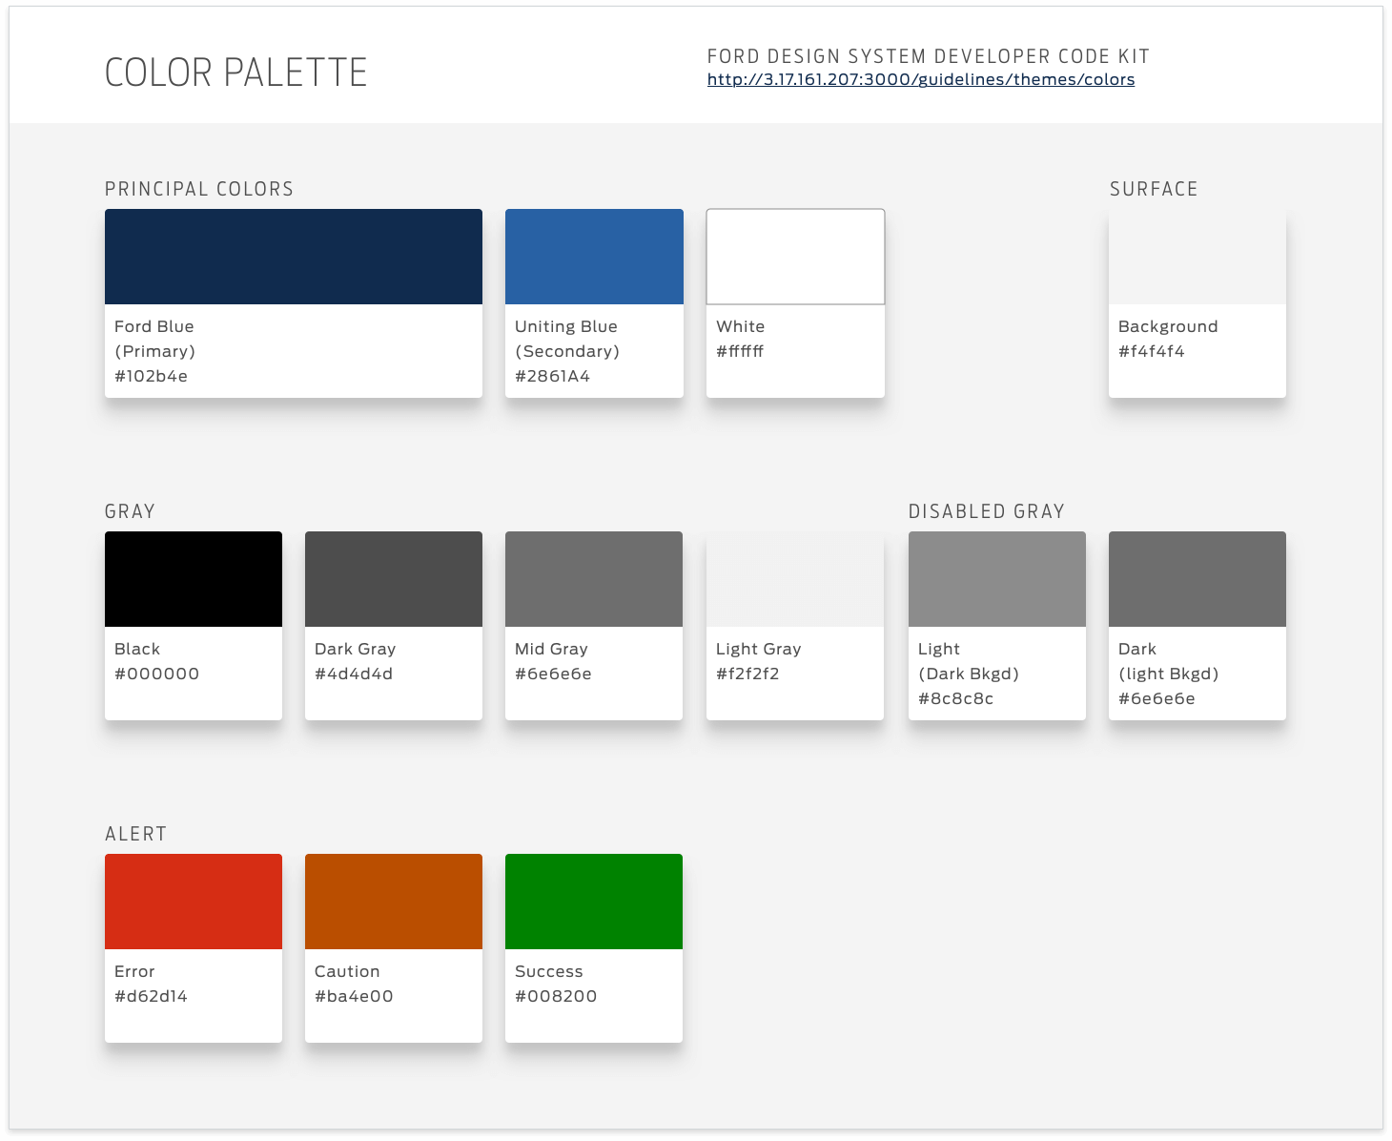Click the Caution label text
This screenshot has height=1141, width=1392.
click(x=347, y=971)
